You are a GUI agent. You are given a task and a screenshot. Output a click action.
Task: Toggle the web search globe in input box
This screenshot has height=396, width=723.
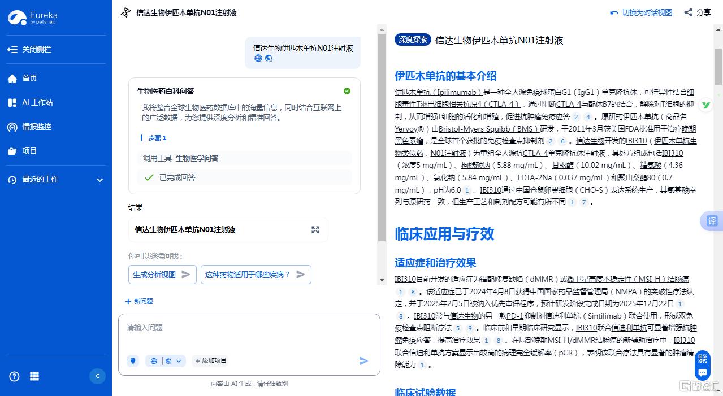coord(154,360)
